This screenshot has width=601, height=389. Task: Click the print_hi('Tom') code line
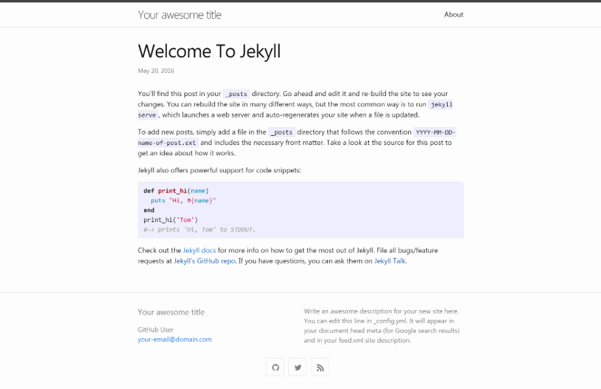(x=171, y=220)
